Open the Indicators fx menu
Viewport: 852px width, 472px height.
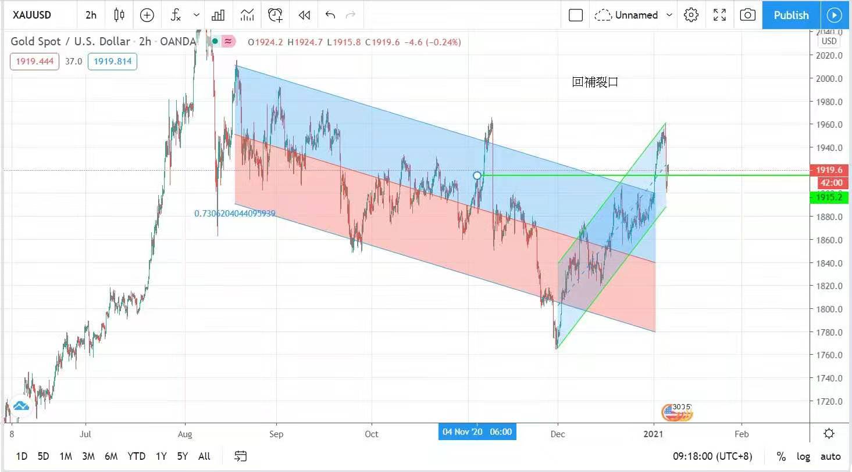click(176, 15)
